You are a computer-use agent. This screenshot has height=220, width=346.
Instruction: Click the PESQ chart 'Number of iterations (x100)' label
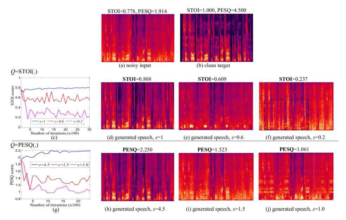[x=55, y=205]
